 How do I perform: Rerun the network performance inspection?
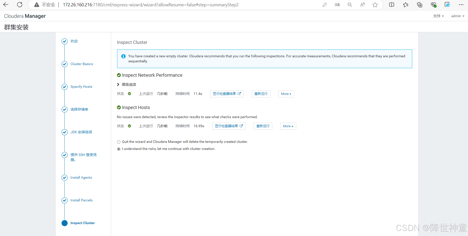click(261, 94)
